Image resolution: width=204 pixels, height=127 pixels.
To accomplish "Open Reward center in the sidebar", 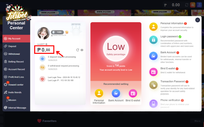I will coord(16,85).
